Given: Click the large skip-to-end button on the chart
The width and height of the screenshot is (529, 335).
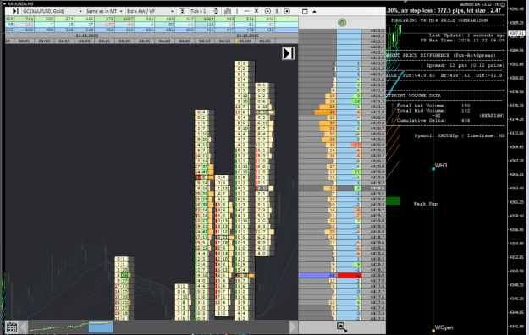Looking at the screenshot, I should click(x=289, y=53).
